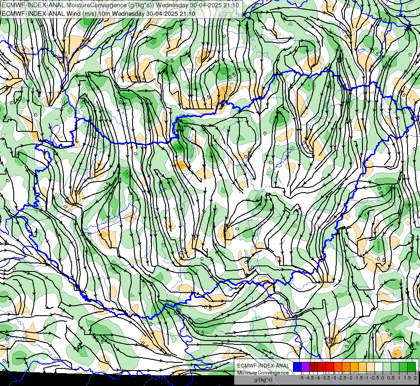Click the legend tick label -4
This screenshot has width=420, height=386.
tap(317, 378)
